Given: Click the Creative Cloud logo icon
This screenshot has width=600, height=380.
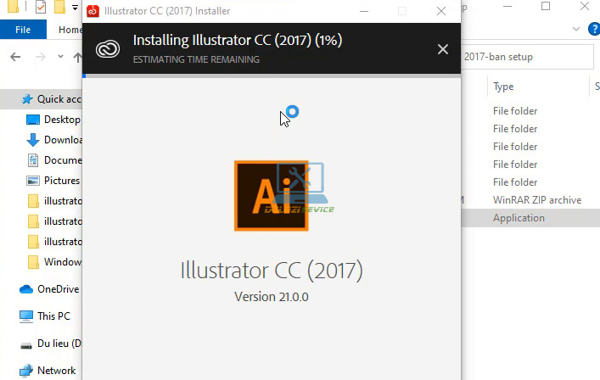Looking at the screenshot, I should 108,49.
